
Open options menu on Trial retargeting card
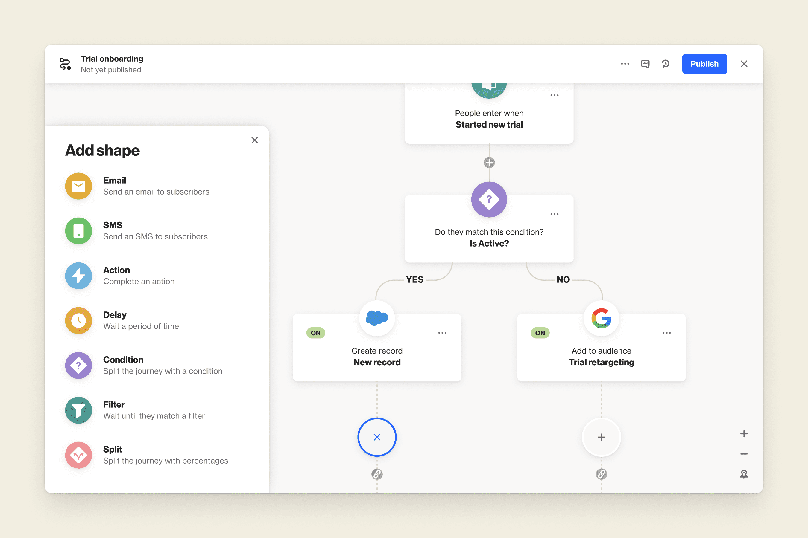click(666, 333)
